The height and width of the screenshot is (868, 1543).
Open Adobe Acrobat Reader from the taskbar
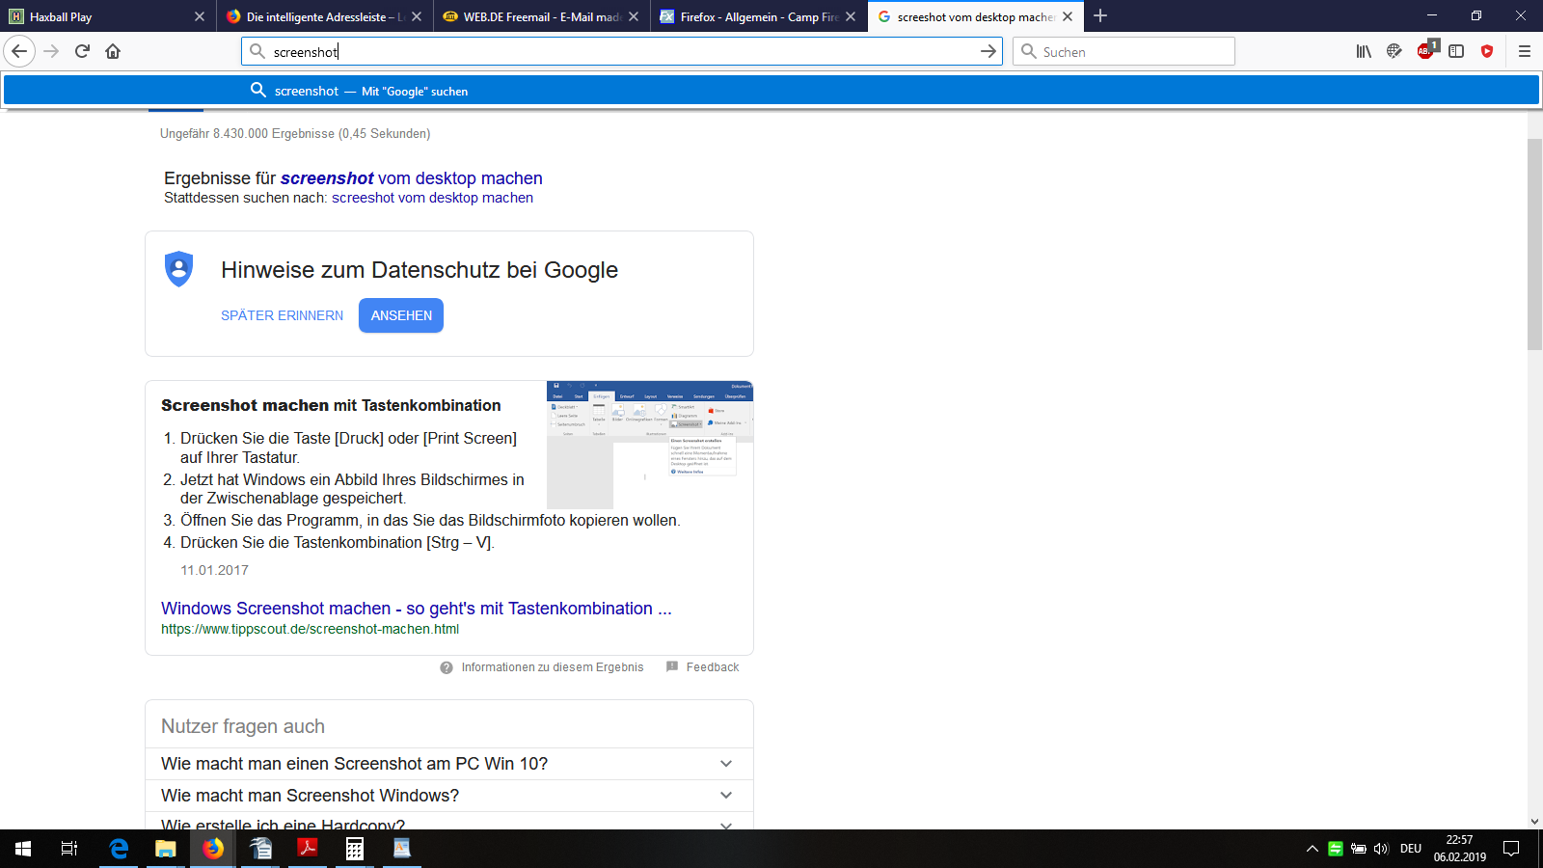click(308, 849)
